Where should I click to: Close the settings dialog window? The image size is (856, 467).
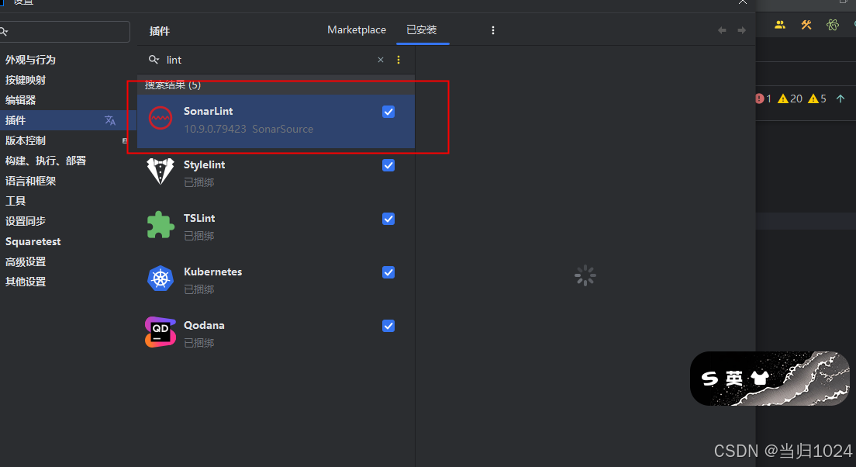click(743, 2)
